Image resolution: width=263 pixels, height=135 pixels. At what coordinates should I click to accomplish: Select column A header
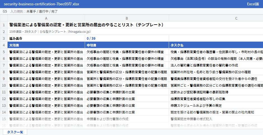(x=46, y=18)
